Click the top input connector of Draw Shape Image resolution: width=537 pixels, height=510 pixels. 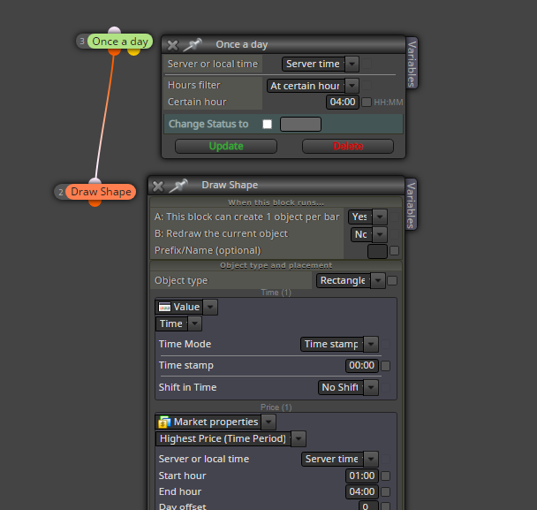[95, 181]
